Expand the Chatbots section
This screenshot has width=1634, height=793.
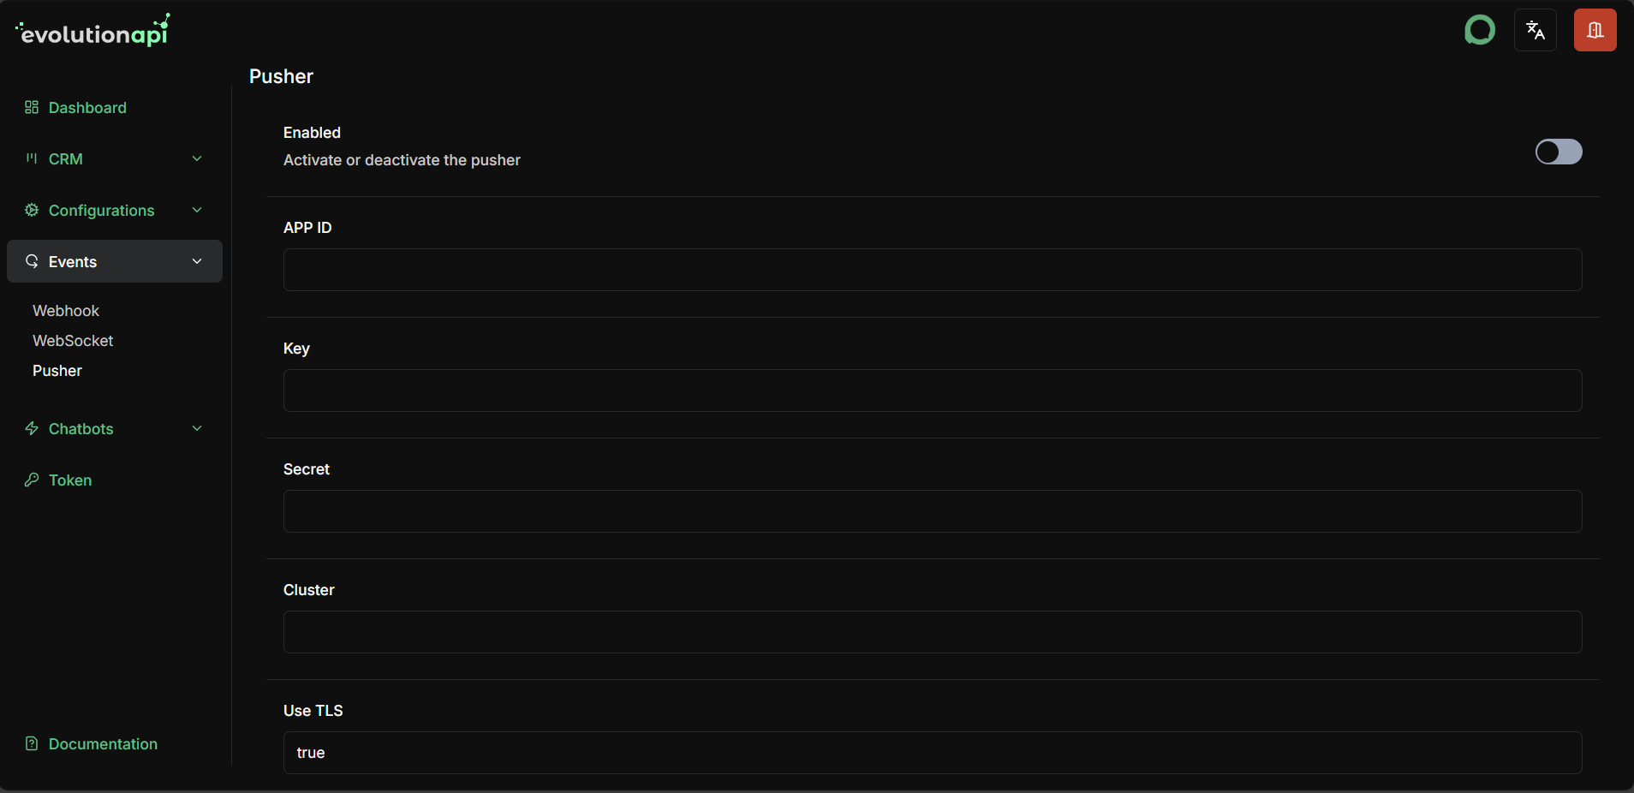pos(196,428)
